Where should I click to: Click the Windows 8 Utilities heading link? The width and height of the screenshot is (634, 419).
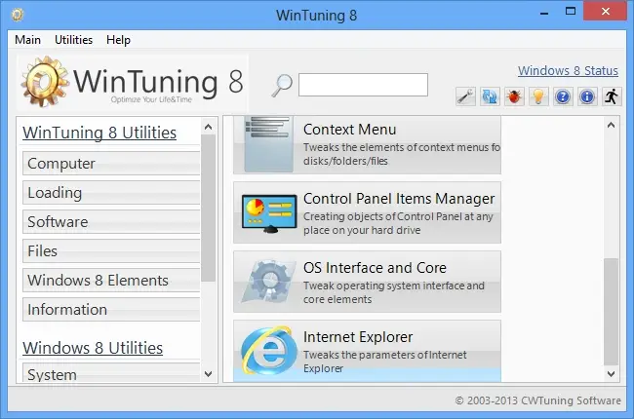click(93, 348)
